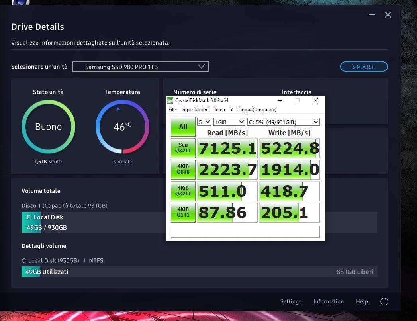Open the File menu in CrystalDiskMark
The height and width of the screenshot is (321, 417).
point(172,109)
